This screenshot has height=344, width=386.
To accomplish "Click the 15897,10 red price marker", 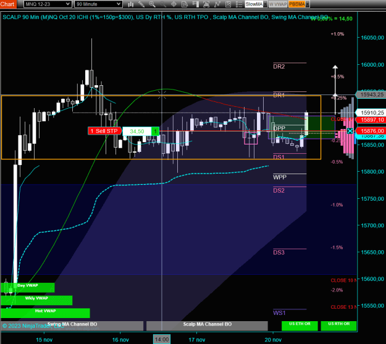I will 371,120.
